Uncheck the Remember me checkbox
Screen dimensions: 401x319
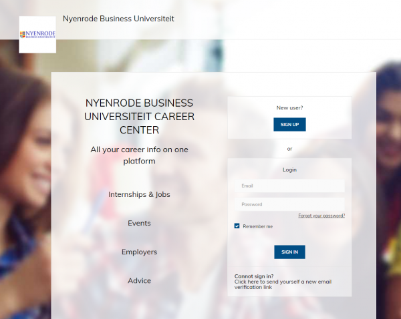point(237,226)
